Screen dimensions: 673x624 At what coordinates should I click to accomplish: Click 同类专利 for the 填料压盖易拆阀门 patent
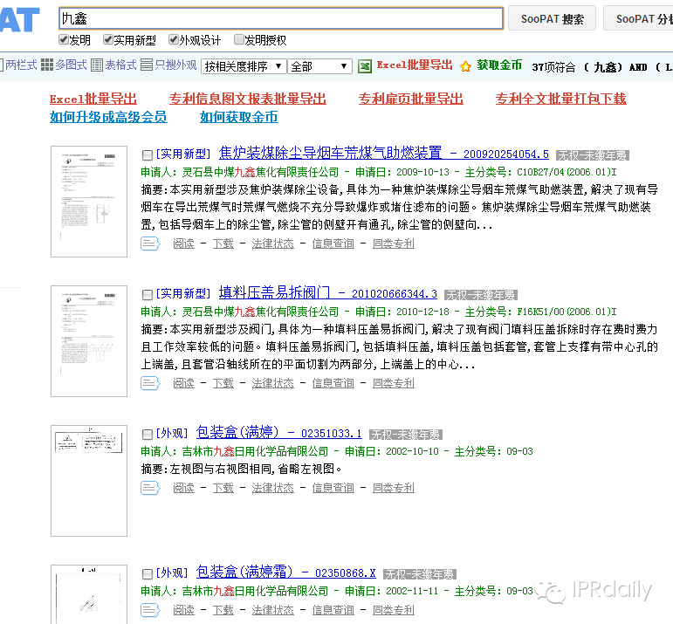point(394,383)
